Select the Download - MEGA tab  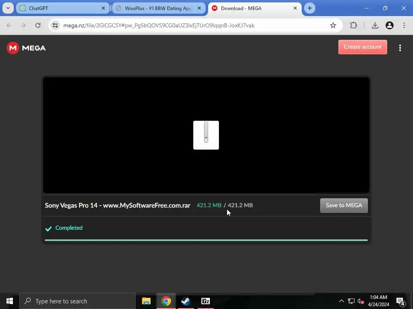[x=254, y=8]
